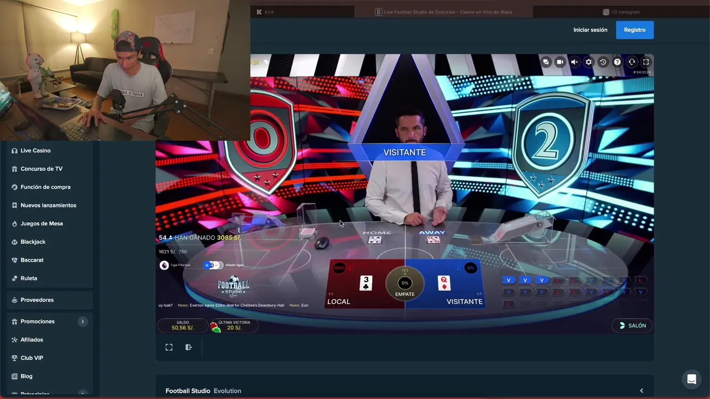Click the fullscreen icon below the game
710x399 pixels.
click(169, 347)
